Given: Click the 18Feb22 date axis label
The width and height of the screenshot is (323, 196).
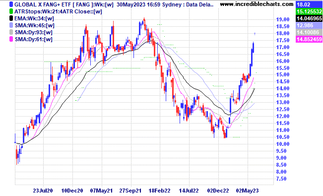Looking at the screenshot, I should pos(159,191).
